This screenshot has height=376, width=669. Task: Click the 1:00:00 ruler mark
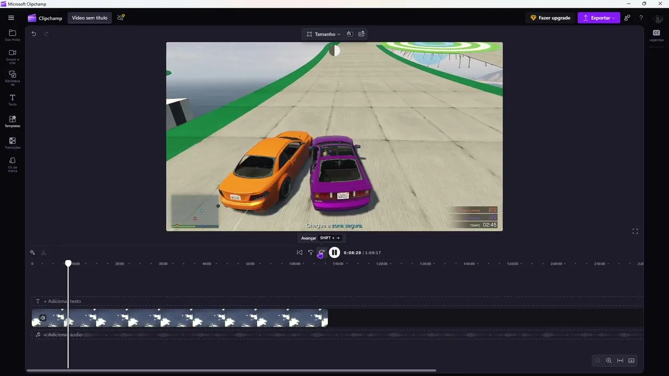coord(295,264)
